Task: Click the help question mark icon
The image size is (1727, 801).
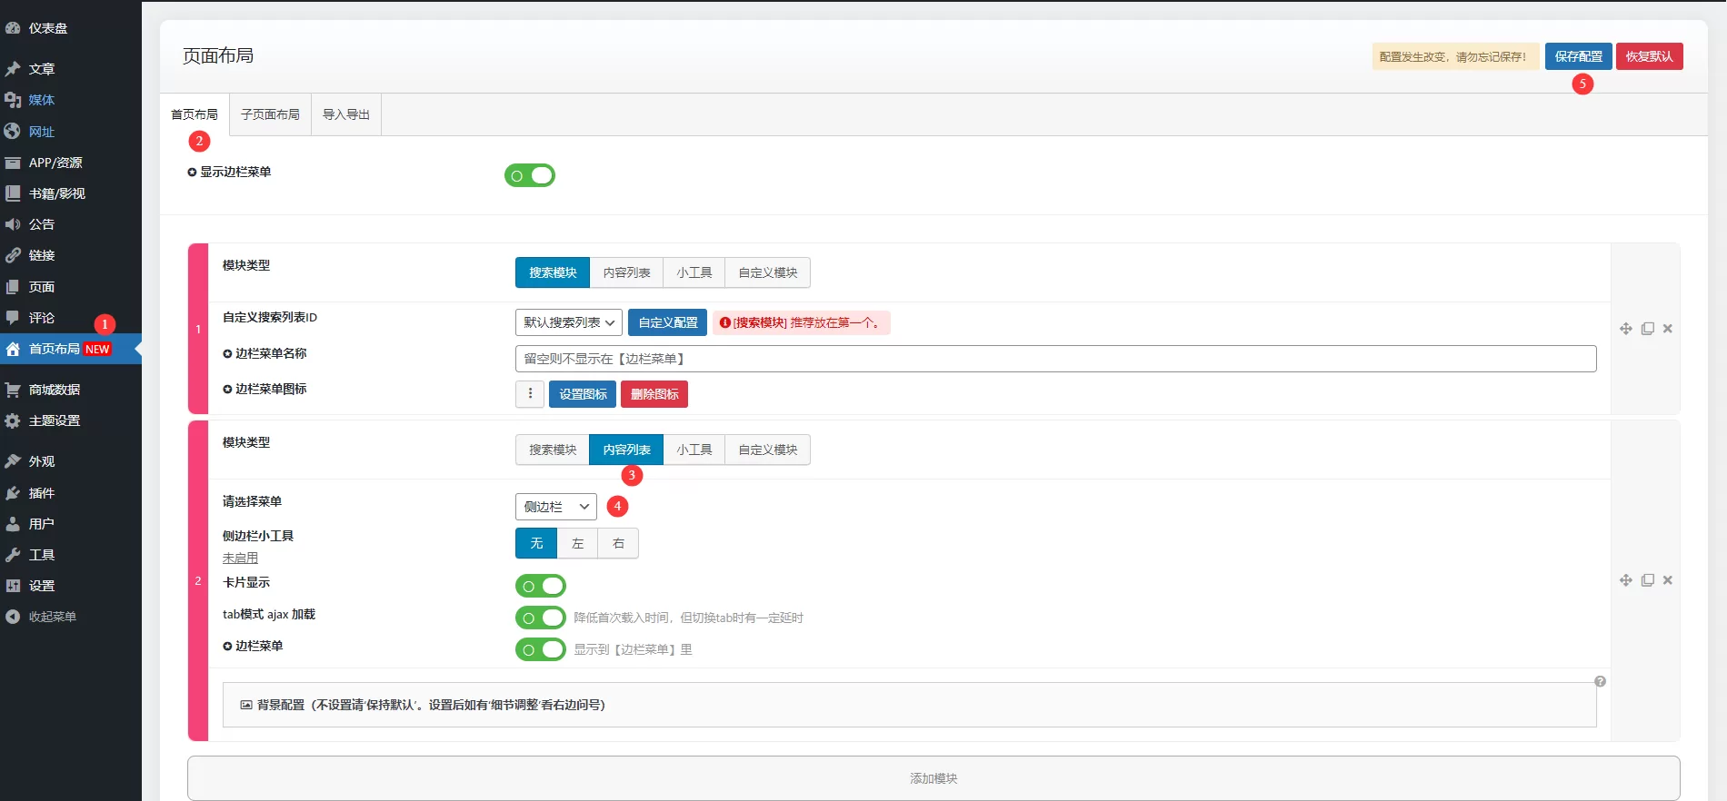Action: pos(1600,681)
